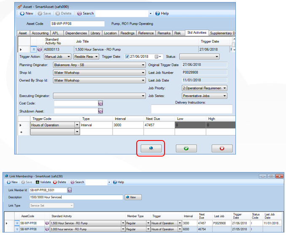Open the Trigger Action Manual Job dropdown
Viewport: 286px width, 235px height.
tap(57, 57)
